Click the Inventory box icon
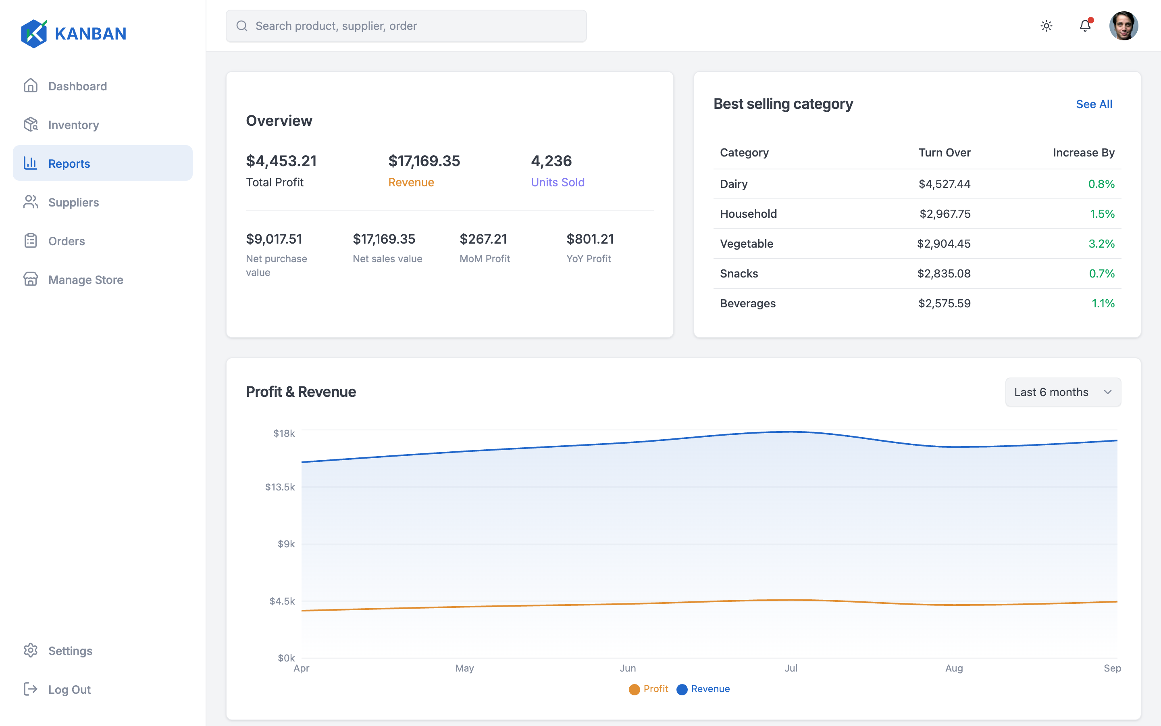The width and height of the screenshot is (1161, 726). coord(31,124)
